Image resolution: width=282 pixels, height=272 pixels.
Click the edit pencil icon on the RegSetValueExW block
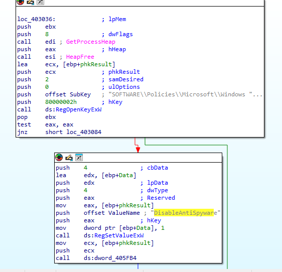(x=69, y=158)
